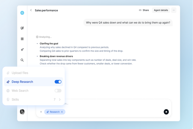Image resolution: width=193 pixels, height=129 pixels.
Task: Remove the Research chip with its X
Action: tap(62, 112)
